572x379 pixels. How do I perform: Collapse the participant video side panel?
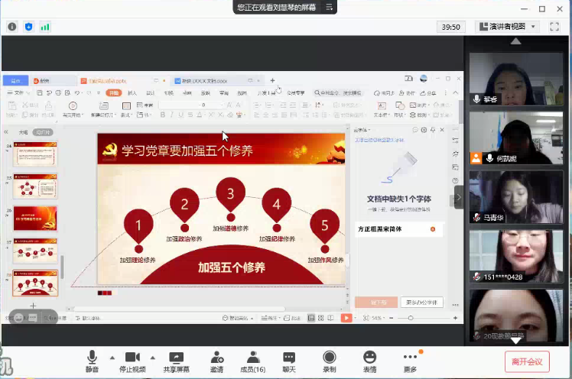coord(459,196)
